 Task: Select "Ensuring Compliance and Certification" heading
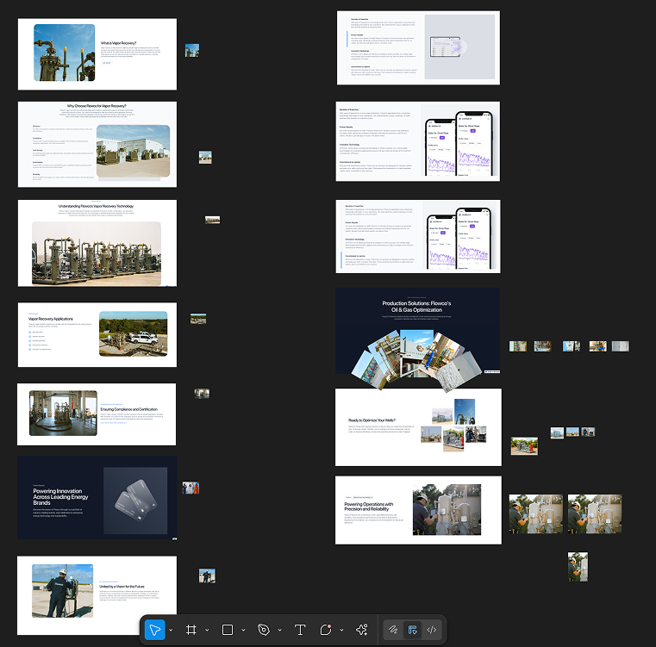click(128, 409)
